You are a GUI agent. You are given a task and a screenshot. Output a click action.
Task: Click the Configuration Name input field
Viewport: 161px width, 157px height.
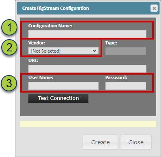pos(87,34)
